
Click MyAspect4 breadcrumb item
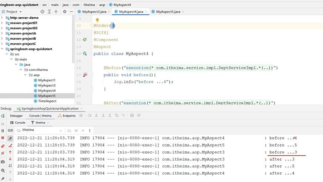[x=120, y=5]
